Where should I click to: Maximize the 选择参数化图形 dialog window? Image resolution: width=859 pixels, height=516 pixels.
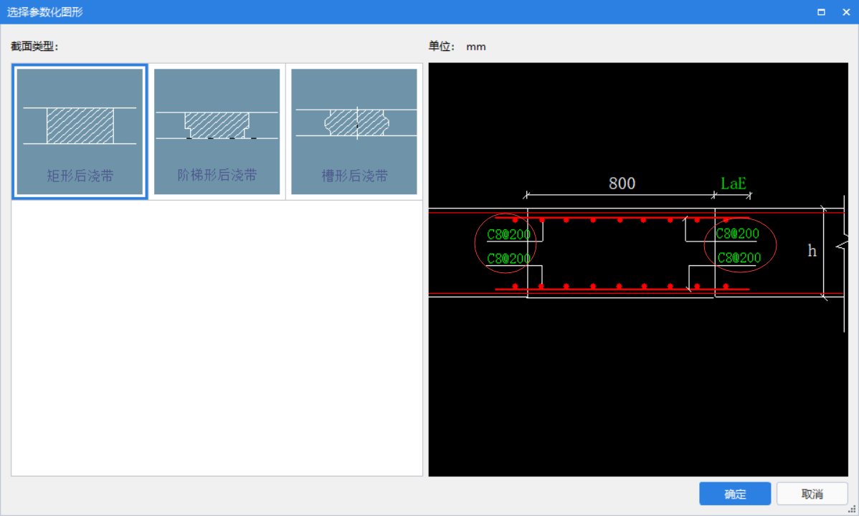(821, 11)
